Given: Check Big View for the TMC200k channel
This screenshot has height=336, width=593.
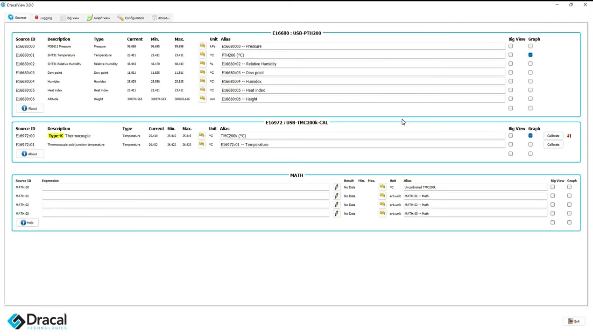Looking at the screenshot, I should [510, 136].
